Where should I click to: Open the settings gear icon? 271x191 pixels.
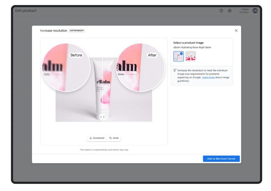point(229,11)
